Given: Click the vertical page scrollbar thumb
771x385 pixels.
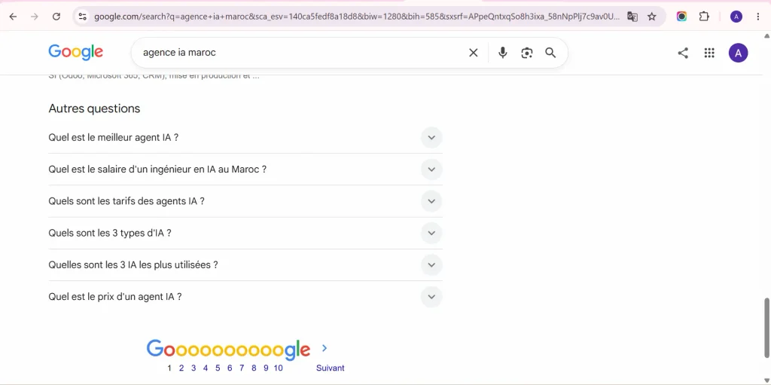Looking at the screenshot, I should pos(766,328).
